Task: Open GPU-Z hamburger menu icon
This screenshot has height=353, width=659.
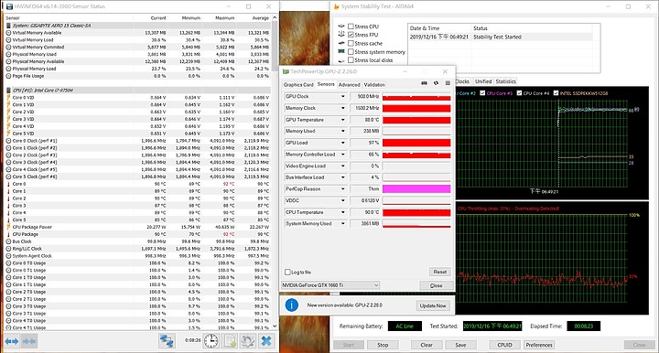Action: (x=448, y=83)
